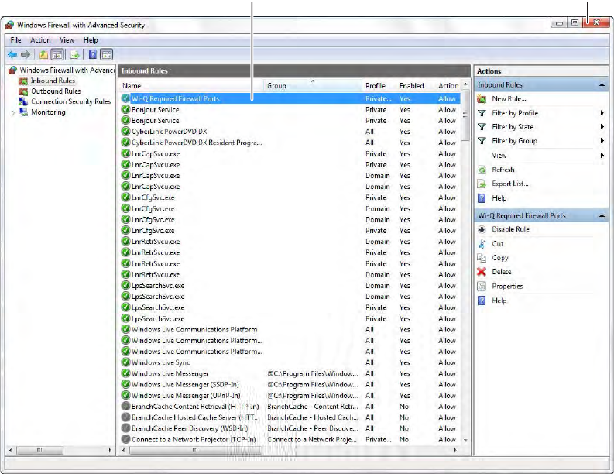This screenshot has height=474, width=614.
Task: Click the Up One Level folder icon
Action: click(44, 54)
